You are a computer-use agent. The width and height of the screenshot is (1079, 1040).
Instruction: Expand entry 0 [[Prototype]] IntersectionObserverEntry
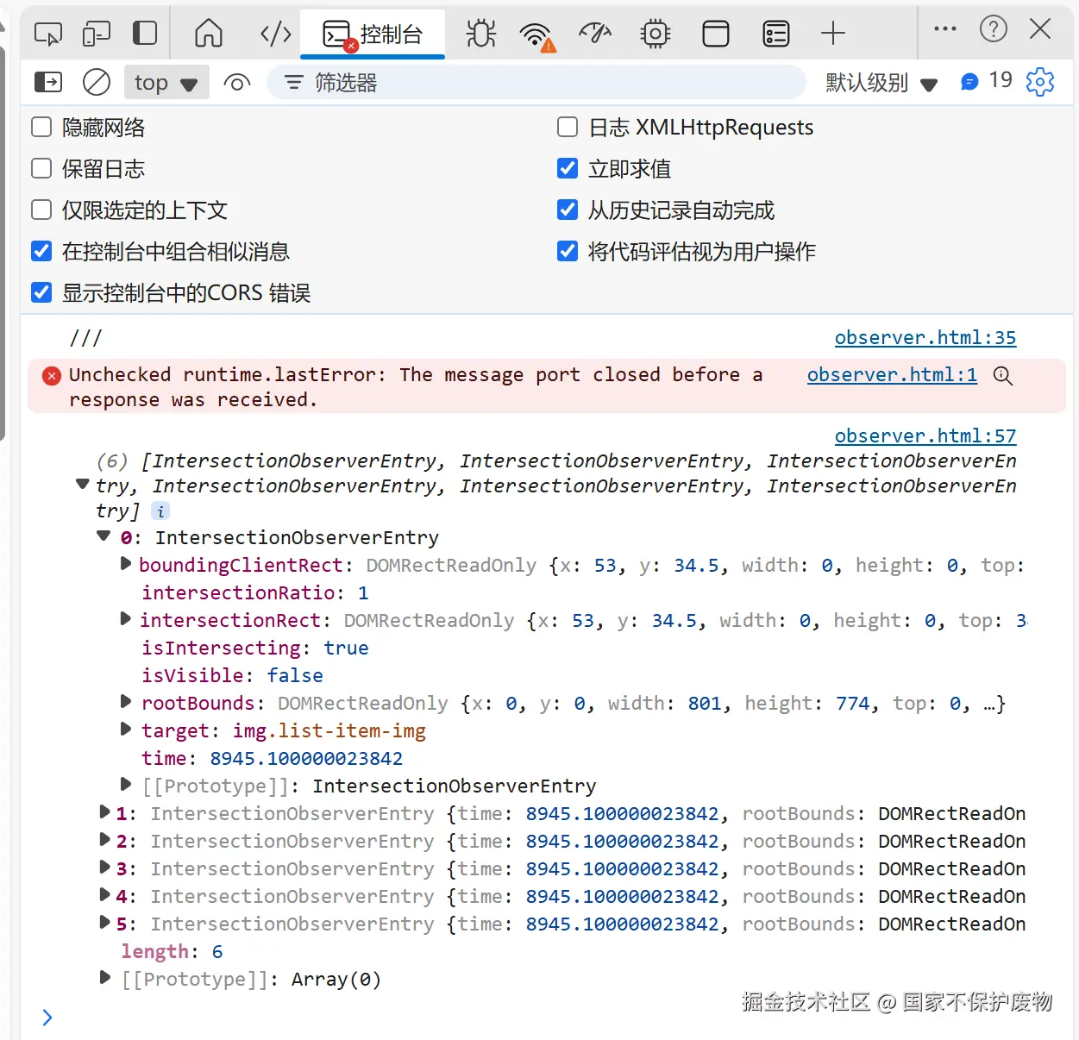click(x=125, y=785)
